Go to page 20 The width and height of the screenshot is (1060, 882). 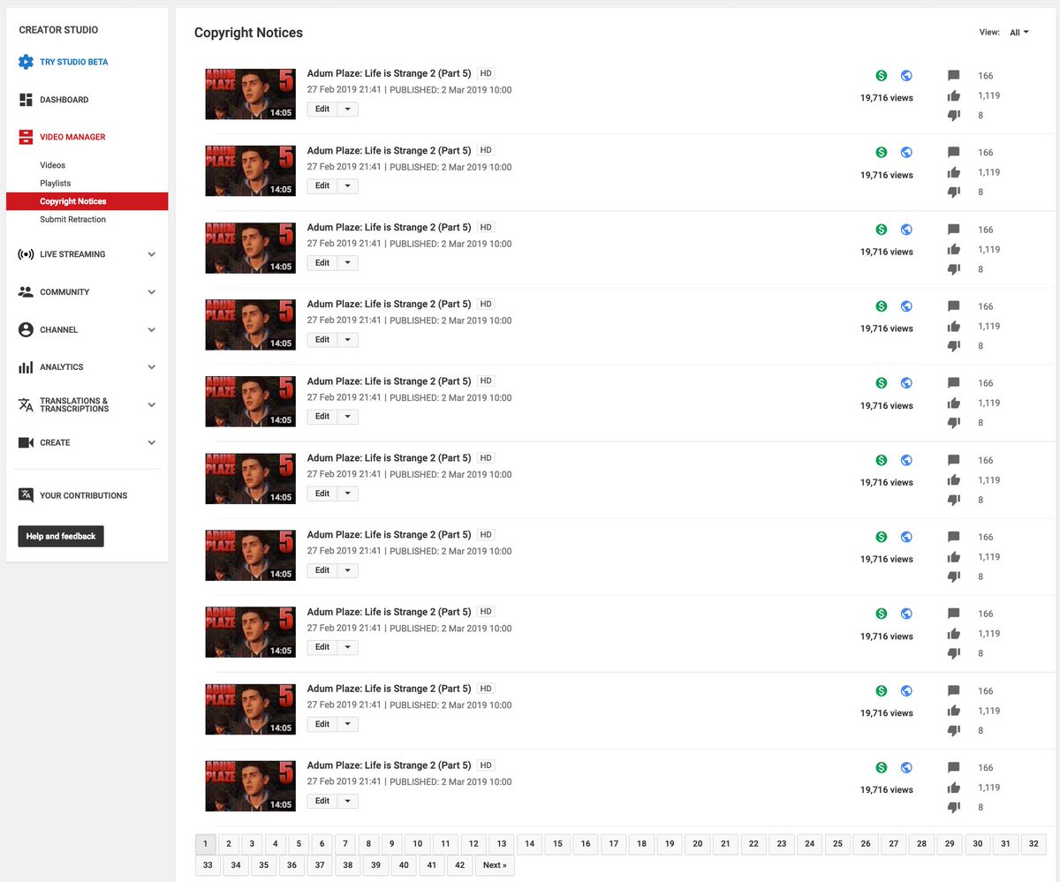(697, 843)
